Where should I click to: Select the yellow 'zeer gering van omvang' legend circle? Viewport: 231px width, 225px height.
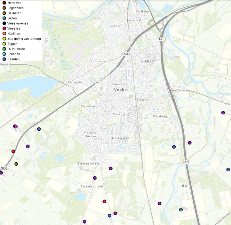pyautogui.click(x=4, y=39)
